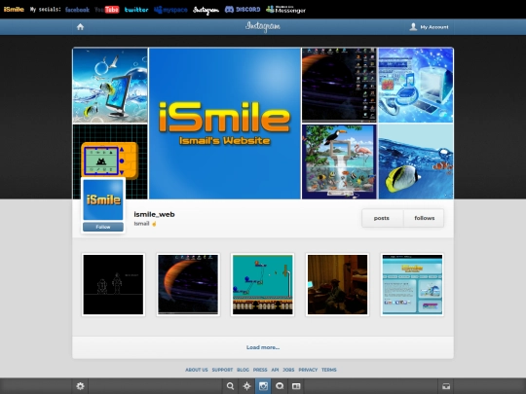Screen dimensions: 526x394
Task: Open the Windows Live Messenger link
Action: [285, 10]
